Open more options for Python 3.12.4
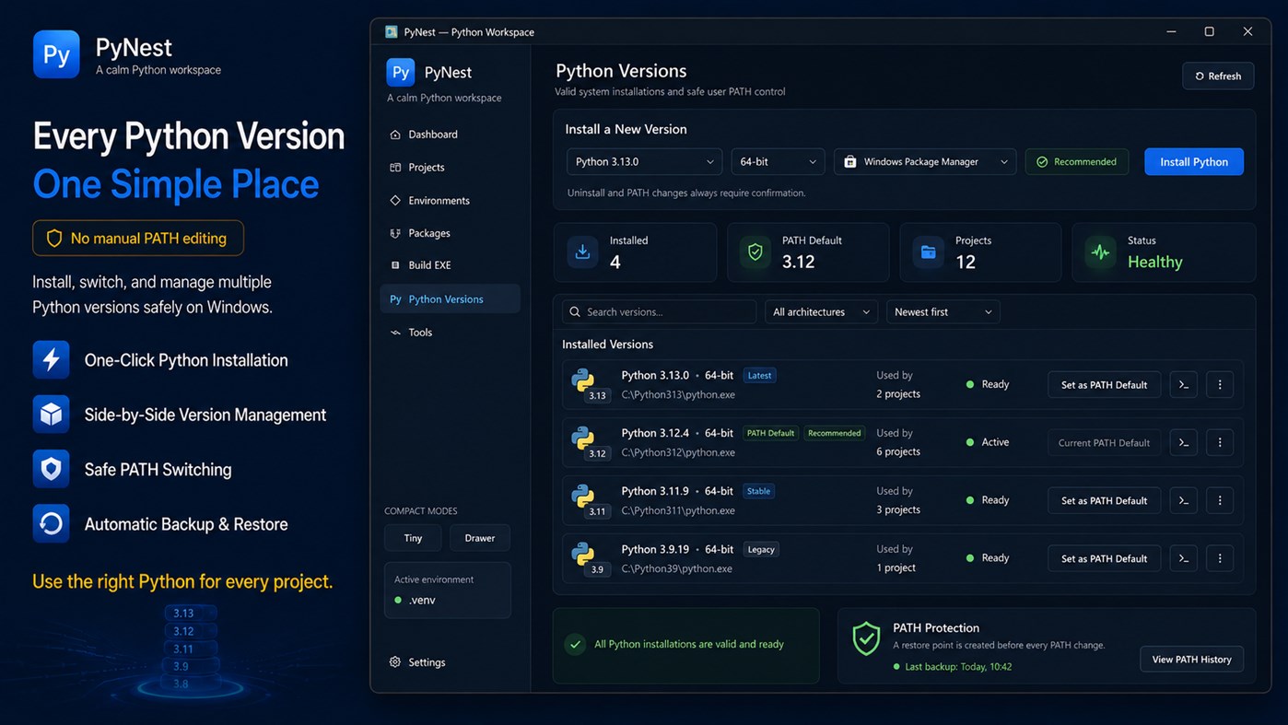 1220,442
